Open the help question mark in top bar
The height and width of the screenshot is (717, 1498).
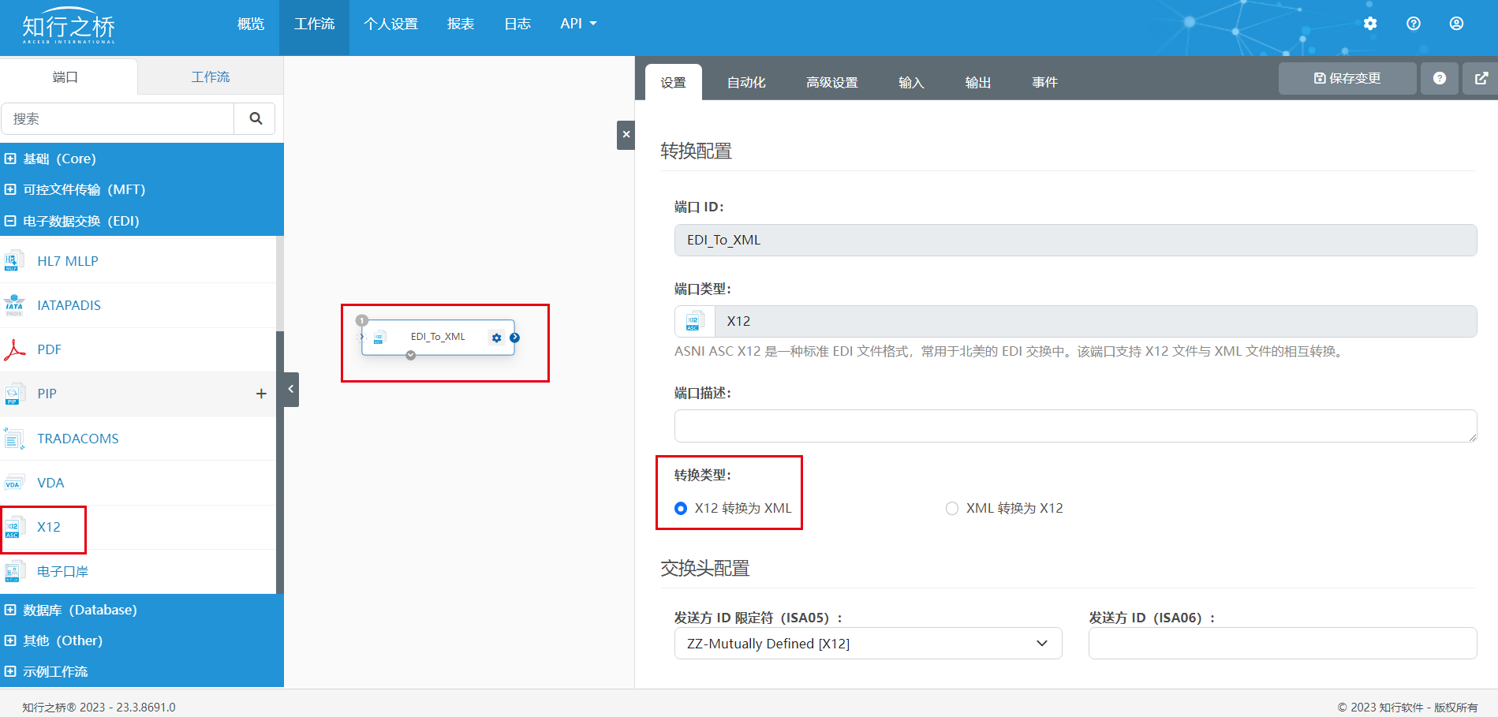coord(1414,24)
